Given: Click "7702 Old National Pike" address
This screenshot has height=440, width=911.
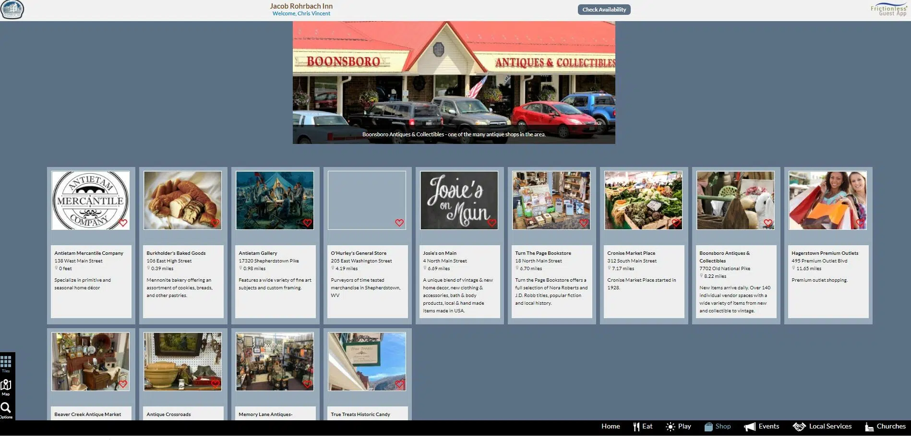Looking at the screenshot, I should click(725, 269).
